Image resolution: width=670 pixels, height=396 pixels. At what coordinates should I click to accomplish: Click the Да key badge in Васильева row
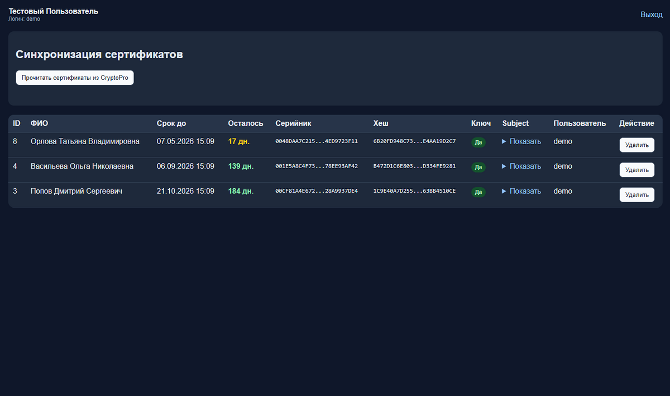pos(478,167)
